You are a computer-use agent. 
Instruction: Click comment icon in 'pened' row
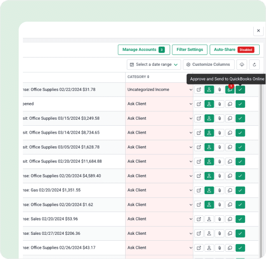tap(230, 104)
